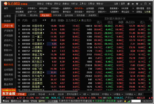Switch to the DDE决策 tab
Screen dimensions: 154x104
tap(57, 15)
